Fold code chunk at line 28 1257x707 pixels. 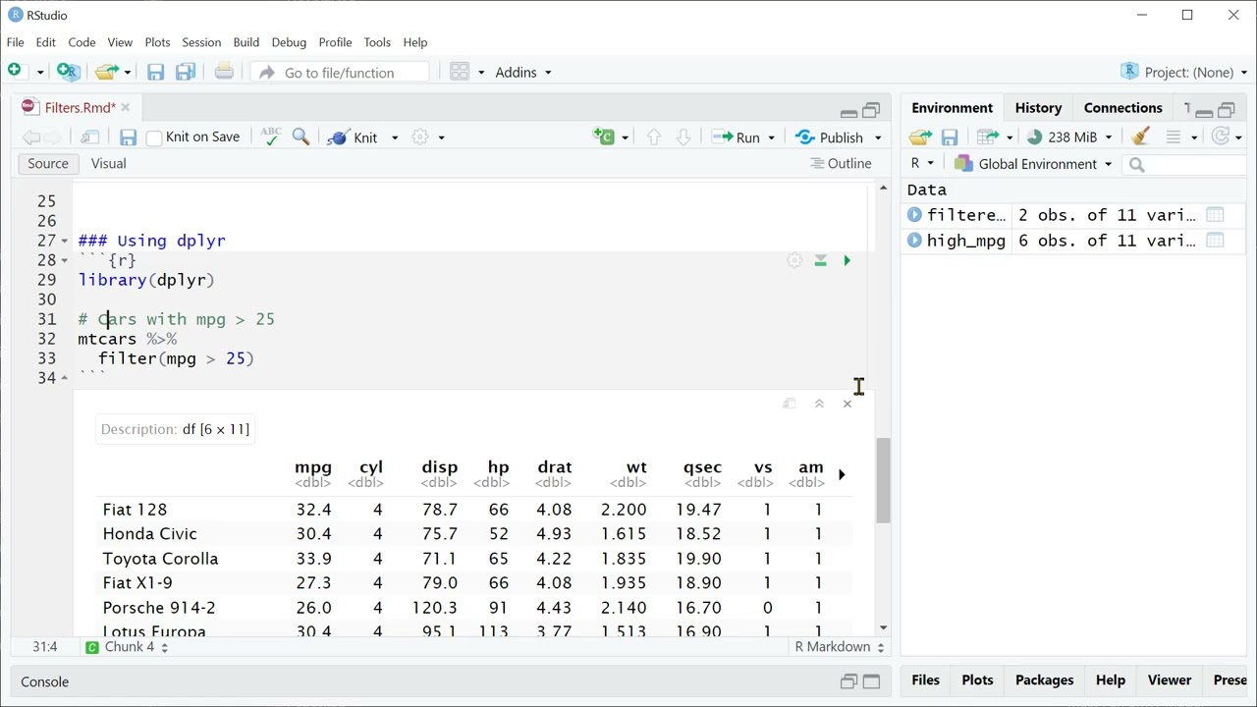tap(65, 260)
